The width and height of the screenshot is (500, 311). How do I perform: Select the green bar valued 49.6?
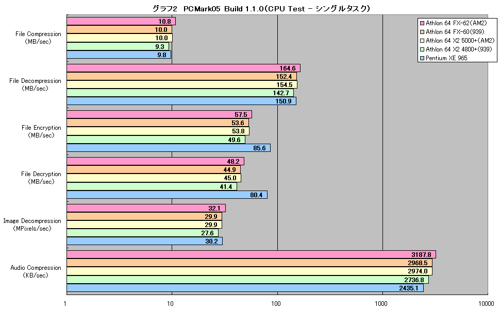click(156, 140)
